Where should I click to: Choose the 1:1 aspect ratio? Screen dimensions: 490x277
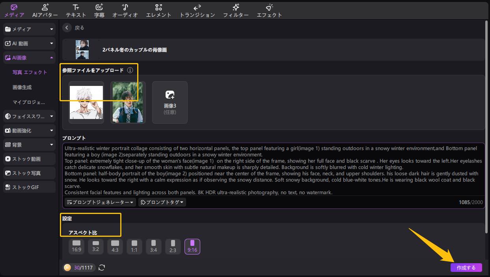134,246
